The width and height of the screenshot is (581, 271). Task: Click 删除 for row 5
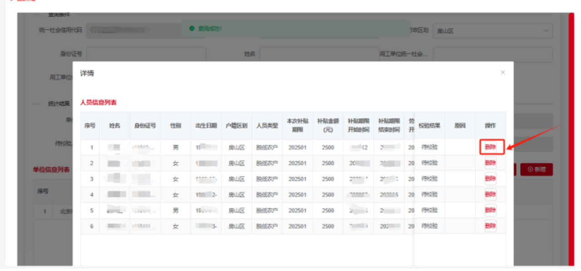(490, 211)
